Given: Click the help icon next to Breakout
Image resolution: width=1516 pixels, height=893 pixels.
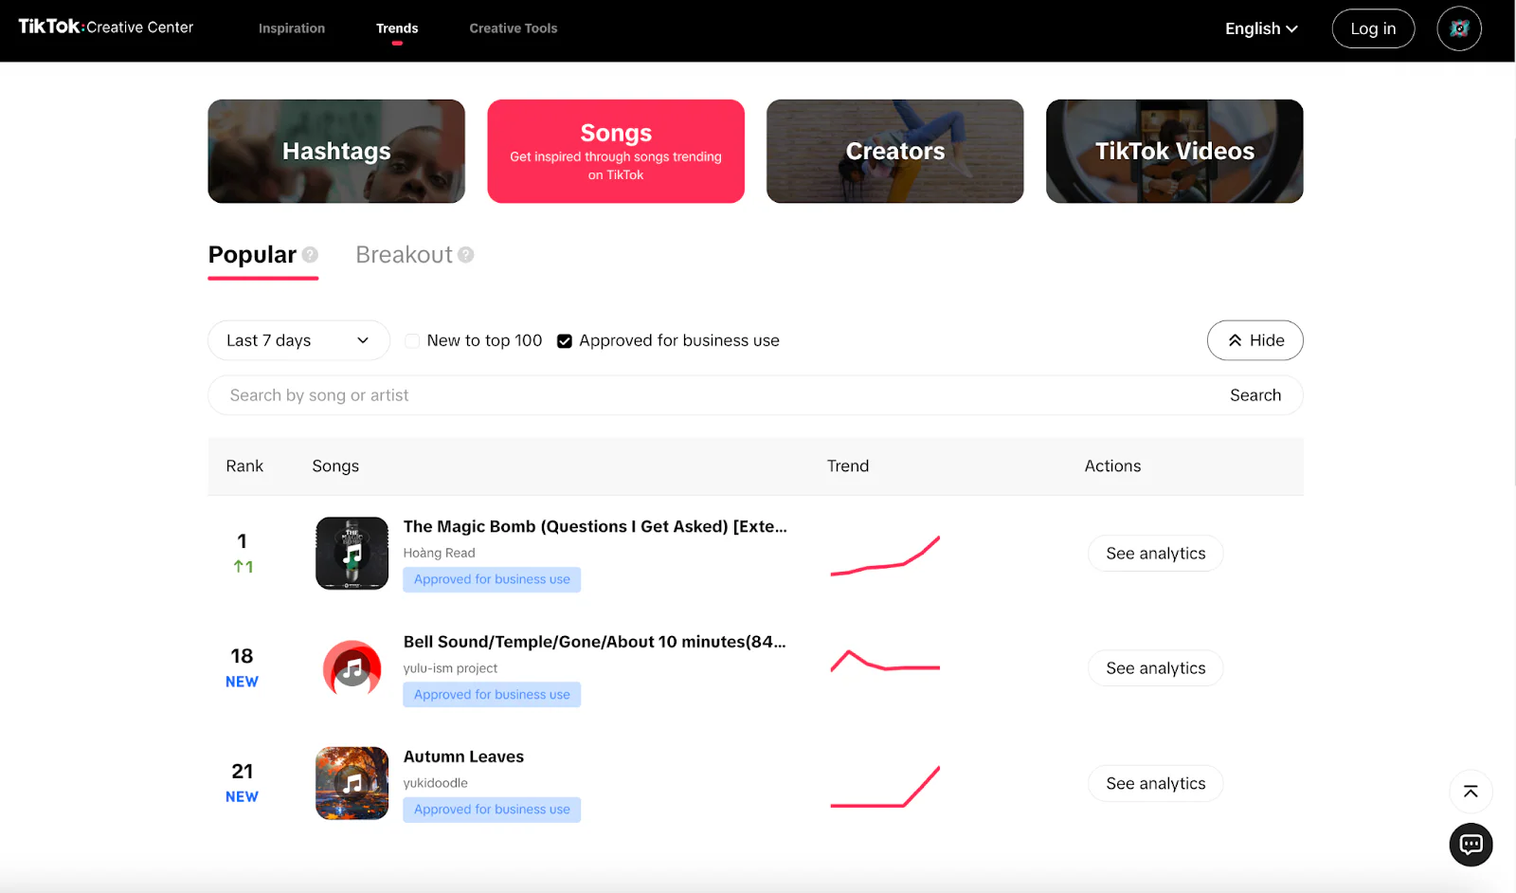Looking at the screenshot, I should (465, 255).
